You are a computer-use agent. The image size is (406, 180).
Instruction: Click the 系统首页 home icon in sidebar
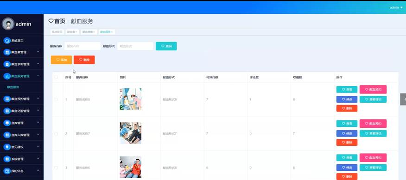7,41
